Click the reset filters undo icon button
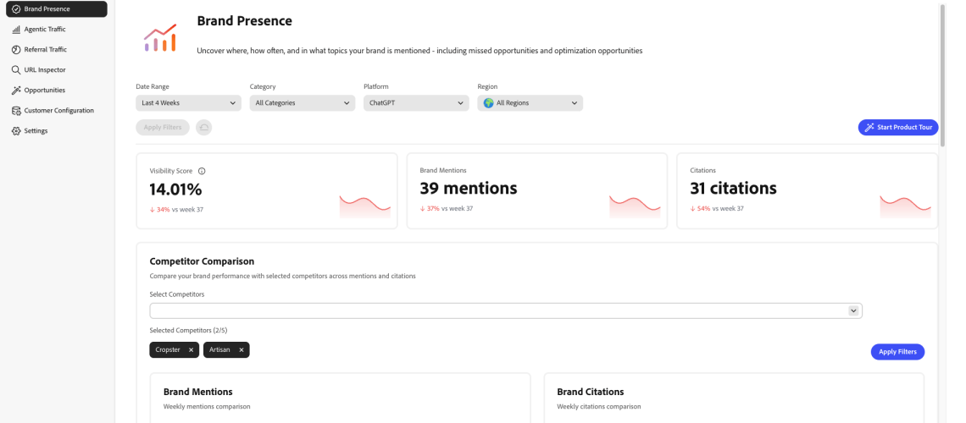The height and width of the screenshot is (423, 966). coord(203,127)
